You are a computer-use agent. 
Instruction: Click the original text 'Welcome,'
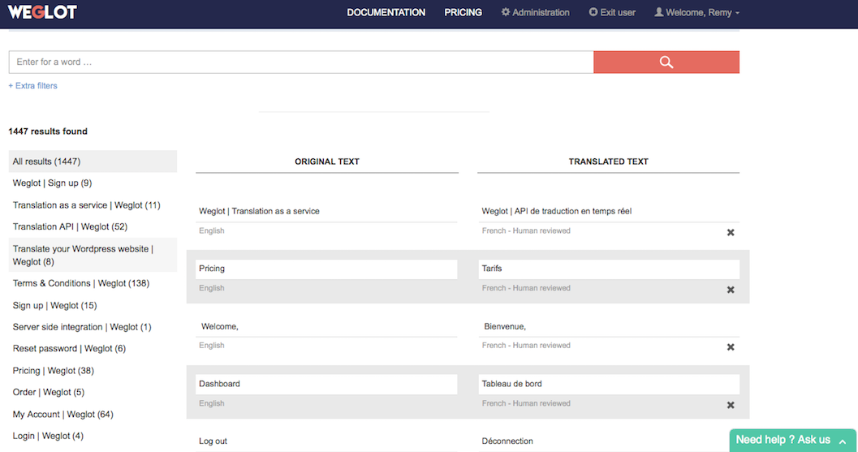[x=219, y=327]
